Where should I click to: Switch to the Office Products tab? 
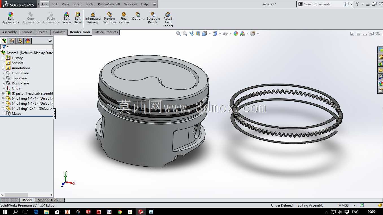coord(106,32)
